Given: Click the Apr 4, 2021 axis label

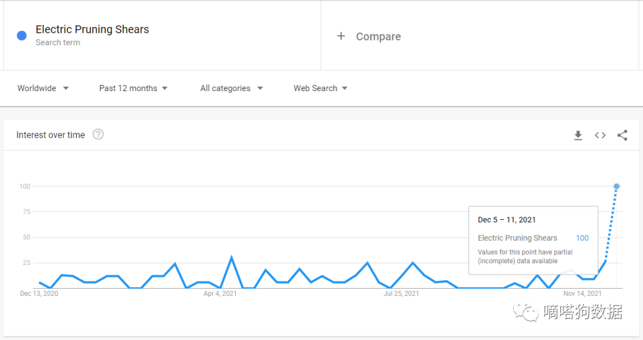Looking at the screenshot, I should click(x=220, y=294).
